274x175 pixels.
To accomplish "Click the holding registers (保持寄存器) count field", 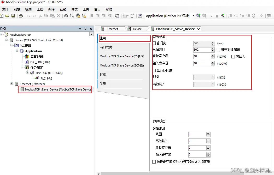I will [x=202, y=56].
